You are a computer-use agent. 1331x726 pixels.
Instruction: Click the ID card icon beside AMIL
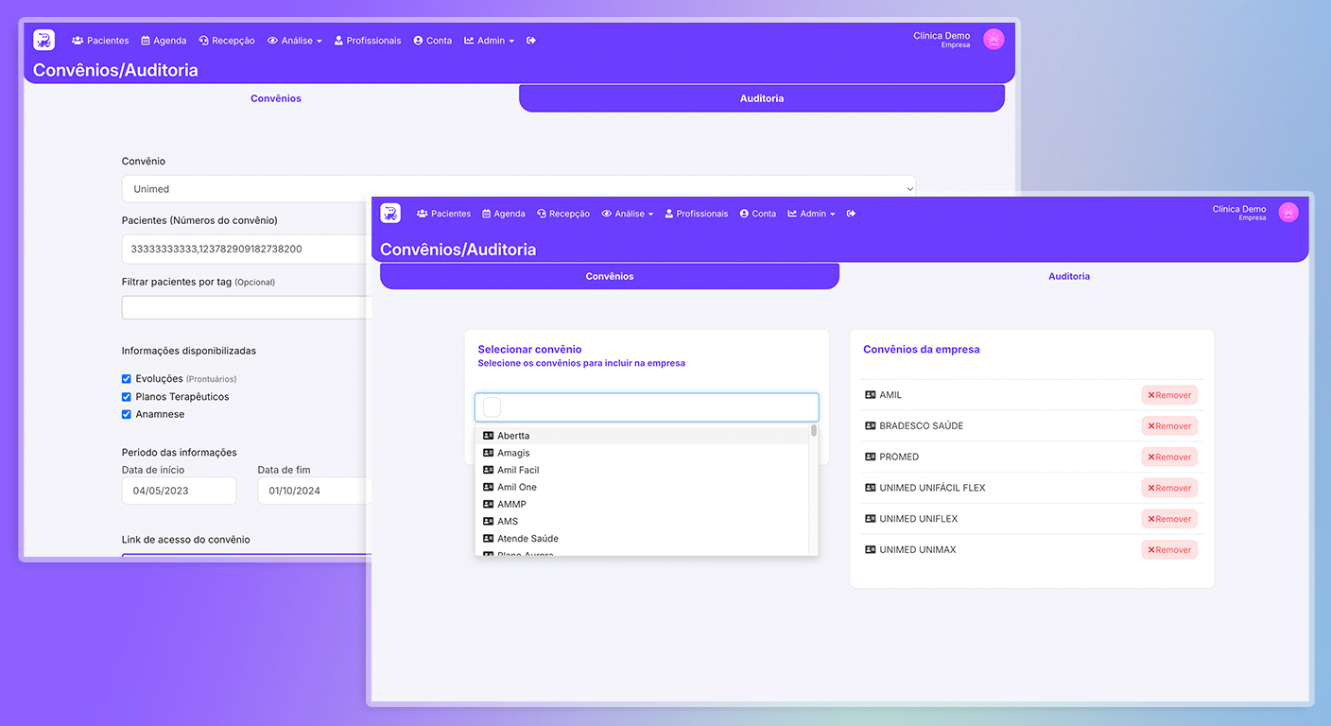[x=870, y=395]
